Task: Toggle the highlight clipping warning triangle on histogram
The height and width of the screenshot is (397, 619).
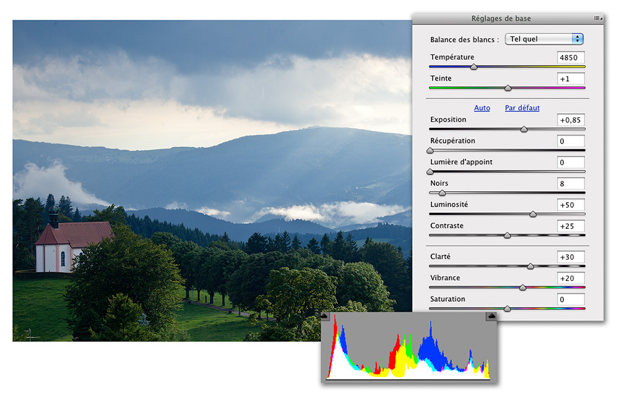Action: [491, 316]
